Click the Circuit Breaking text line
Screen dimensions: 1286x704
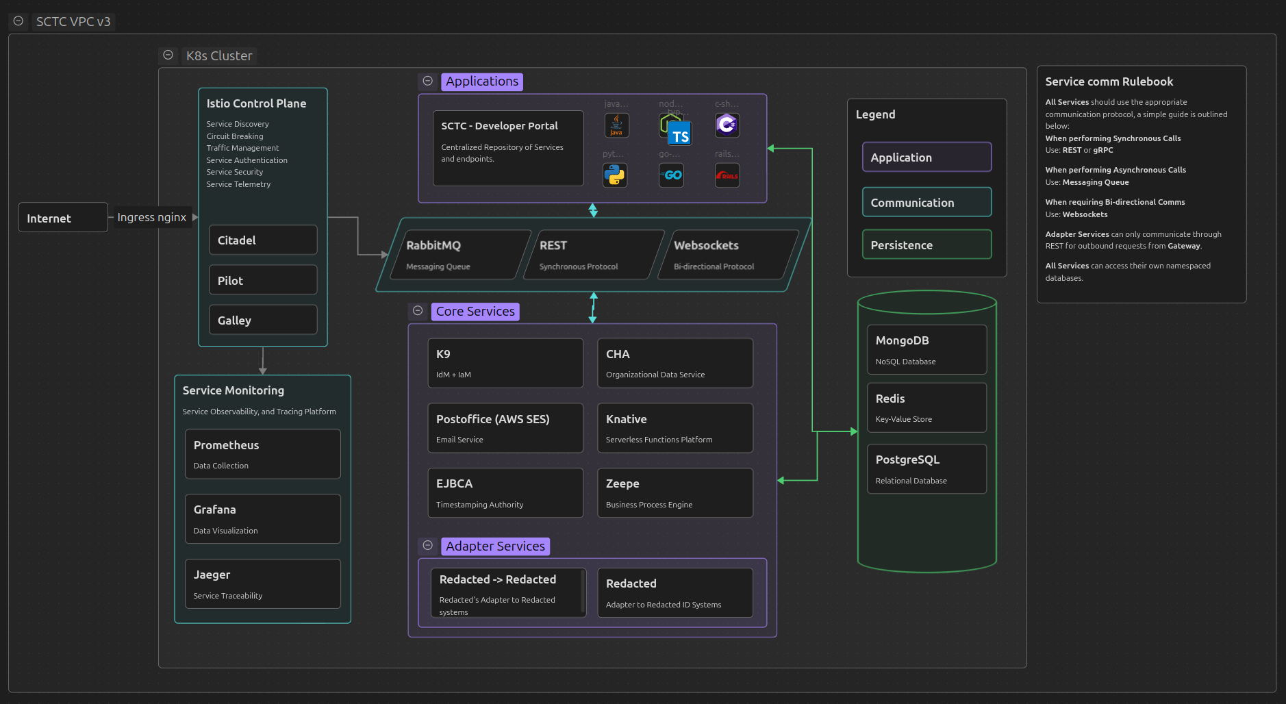[x=235, y=136]
